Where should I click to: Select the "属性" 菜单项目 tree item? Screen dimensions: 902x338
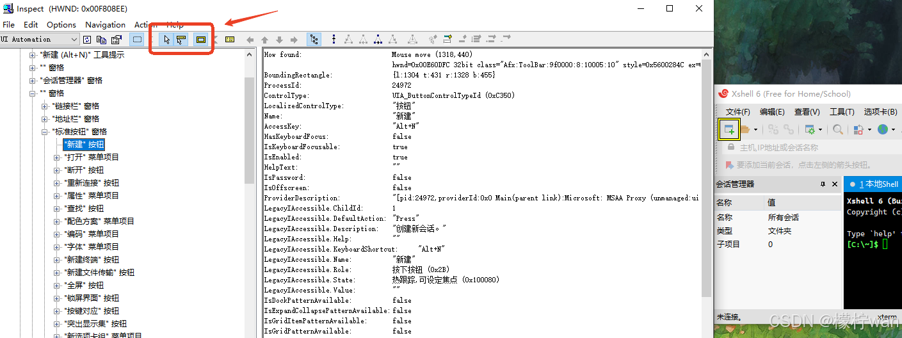click(x=92, y=196)
